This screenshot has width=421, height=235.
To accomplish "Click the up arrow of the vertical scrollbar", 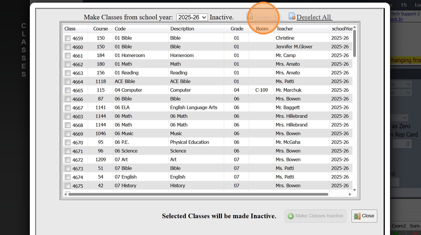I will pos(354,27).
